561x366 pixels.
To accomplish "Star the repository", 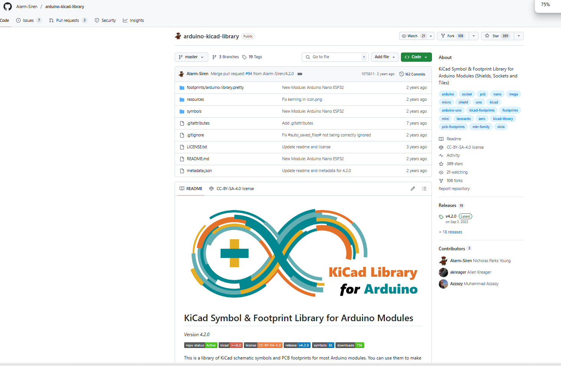I will point(497,36).
